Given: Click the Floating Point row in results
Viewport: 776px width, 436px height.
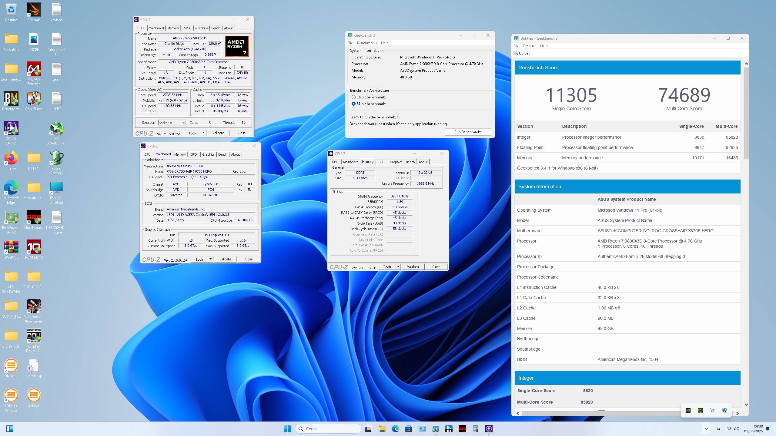Looking at the screenshot, I should point(627,147).
